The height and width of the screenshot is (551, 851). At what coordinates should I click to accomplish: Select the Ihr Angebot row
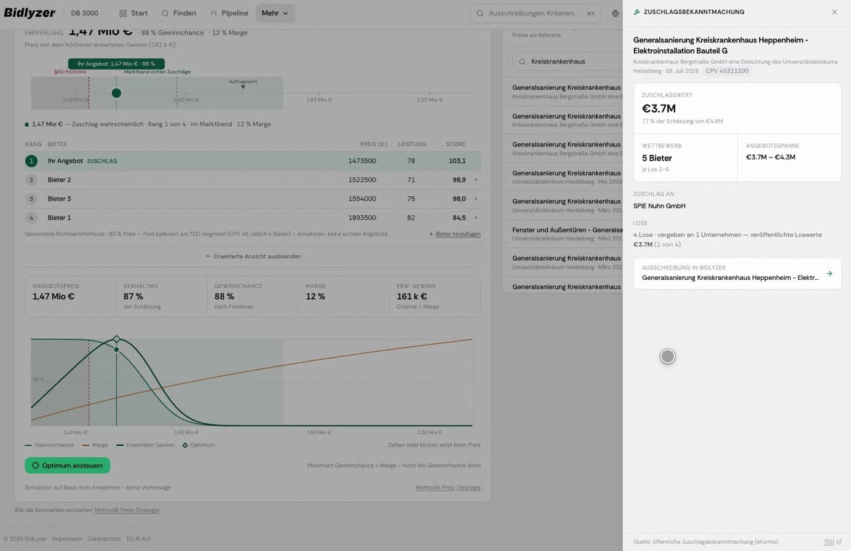click(253, 161)
